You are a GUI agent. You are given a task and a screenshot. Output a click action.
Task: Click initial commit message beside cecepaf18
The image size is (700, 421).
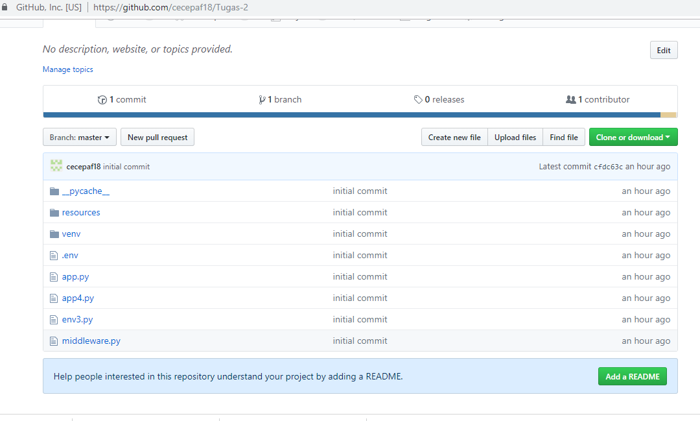click(x=126, y=167)
